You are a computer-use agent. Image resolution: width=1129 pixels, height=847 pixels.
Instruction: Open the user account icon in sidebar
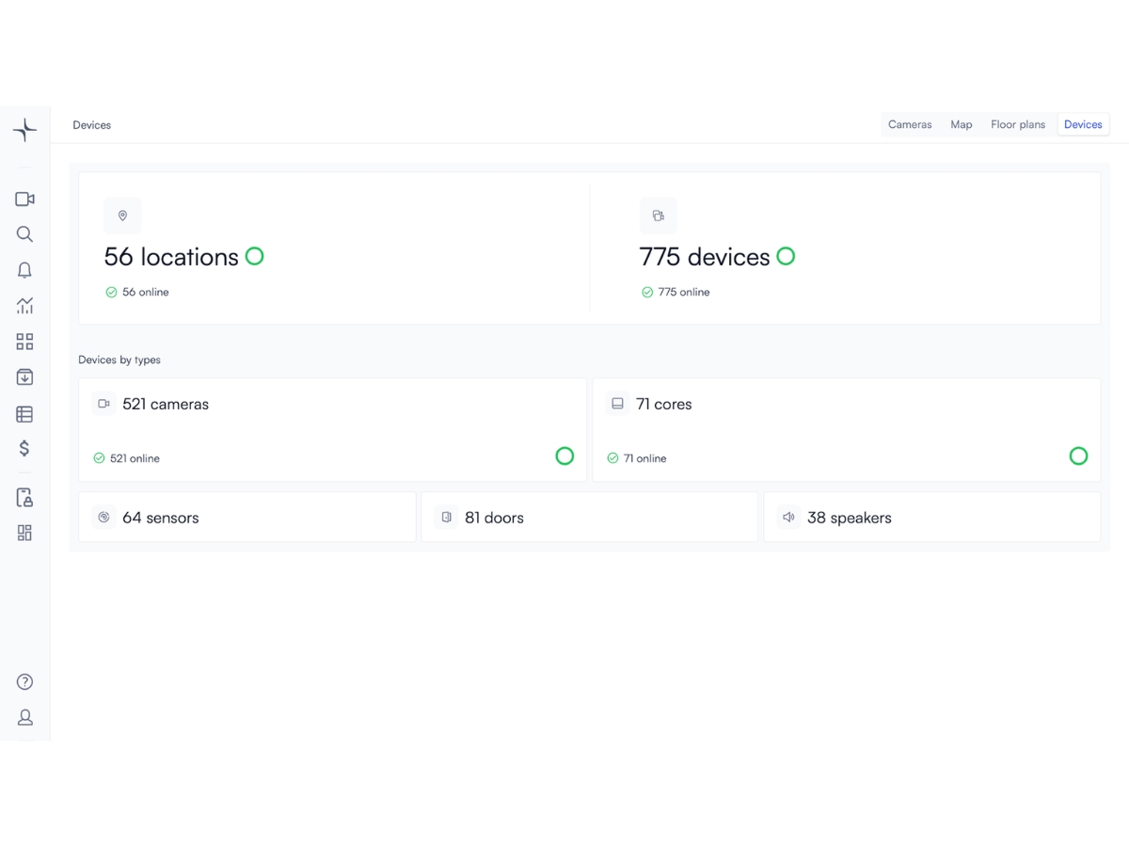point(24,717)
